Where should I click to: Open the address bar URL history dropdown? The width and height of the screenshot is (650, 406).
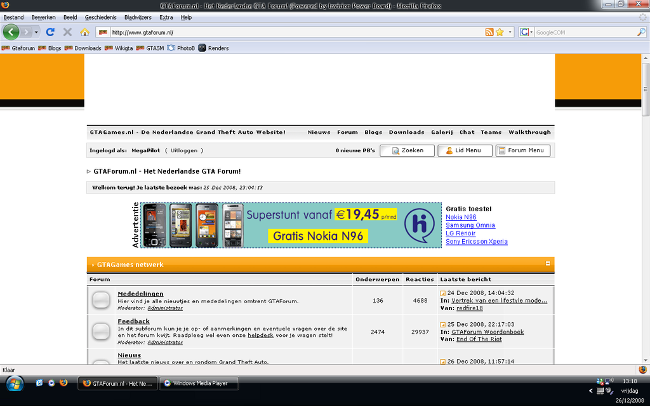(x=510, y=32)
